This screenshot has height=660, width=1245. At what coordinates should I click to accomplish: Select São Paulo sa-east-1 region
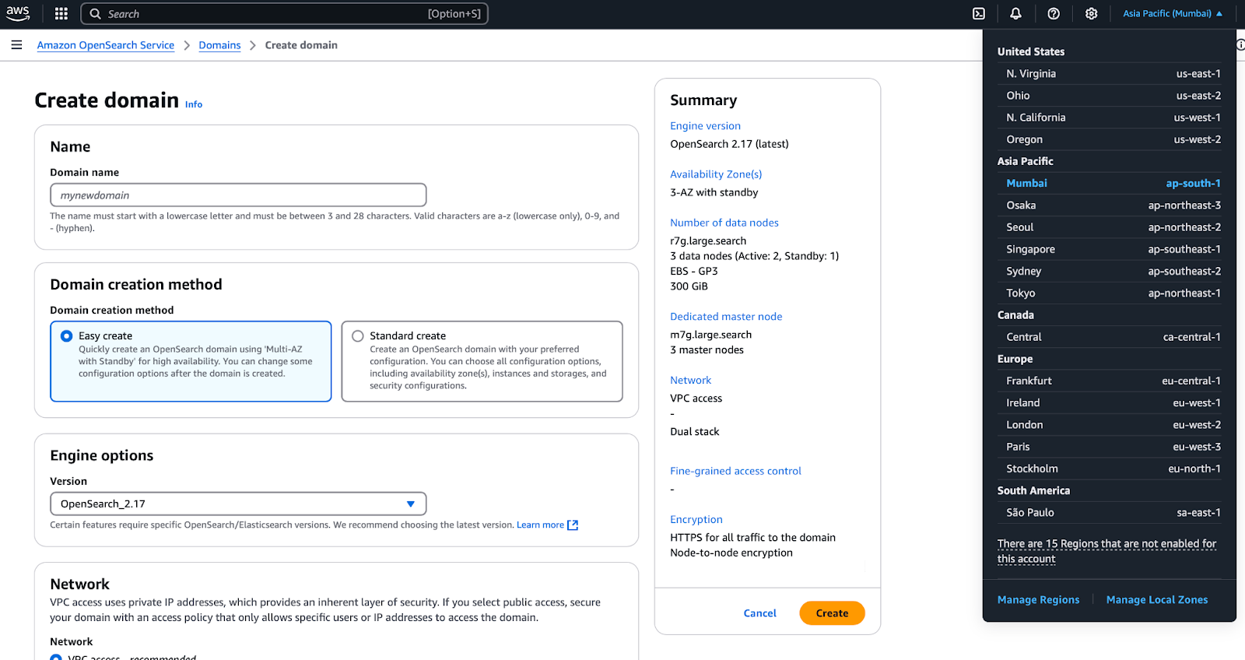click(1113, 513)
